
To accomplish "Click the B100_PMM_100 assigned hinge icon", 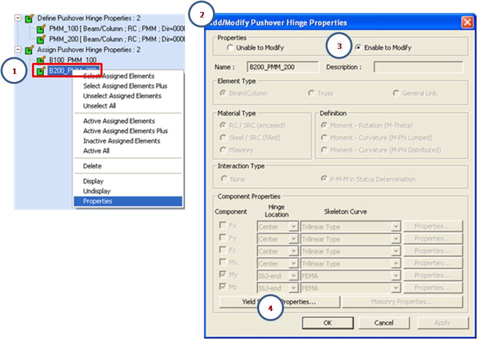I will (41, 60).
